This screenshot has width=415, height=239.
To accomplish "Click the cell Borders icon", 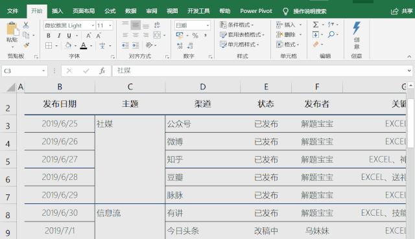I will 49,45.
